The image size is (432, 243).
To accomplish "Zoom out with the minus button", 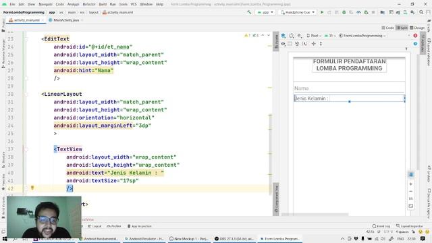I will (411, 192).
